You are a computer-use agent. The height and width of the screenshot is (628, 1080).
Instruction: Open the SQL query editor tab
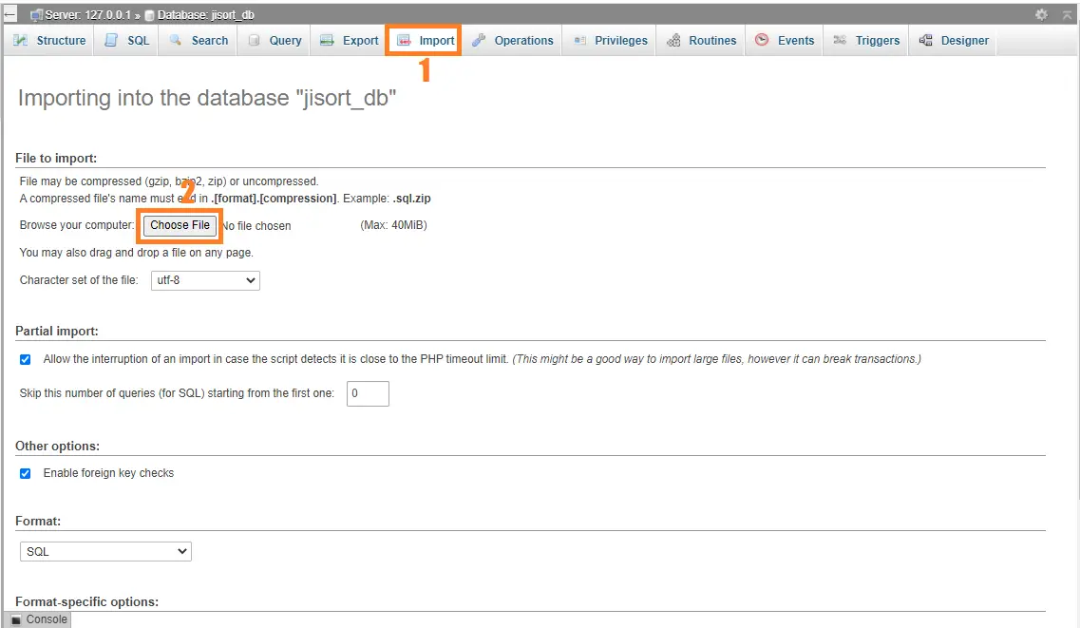110,40
